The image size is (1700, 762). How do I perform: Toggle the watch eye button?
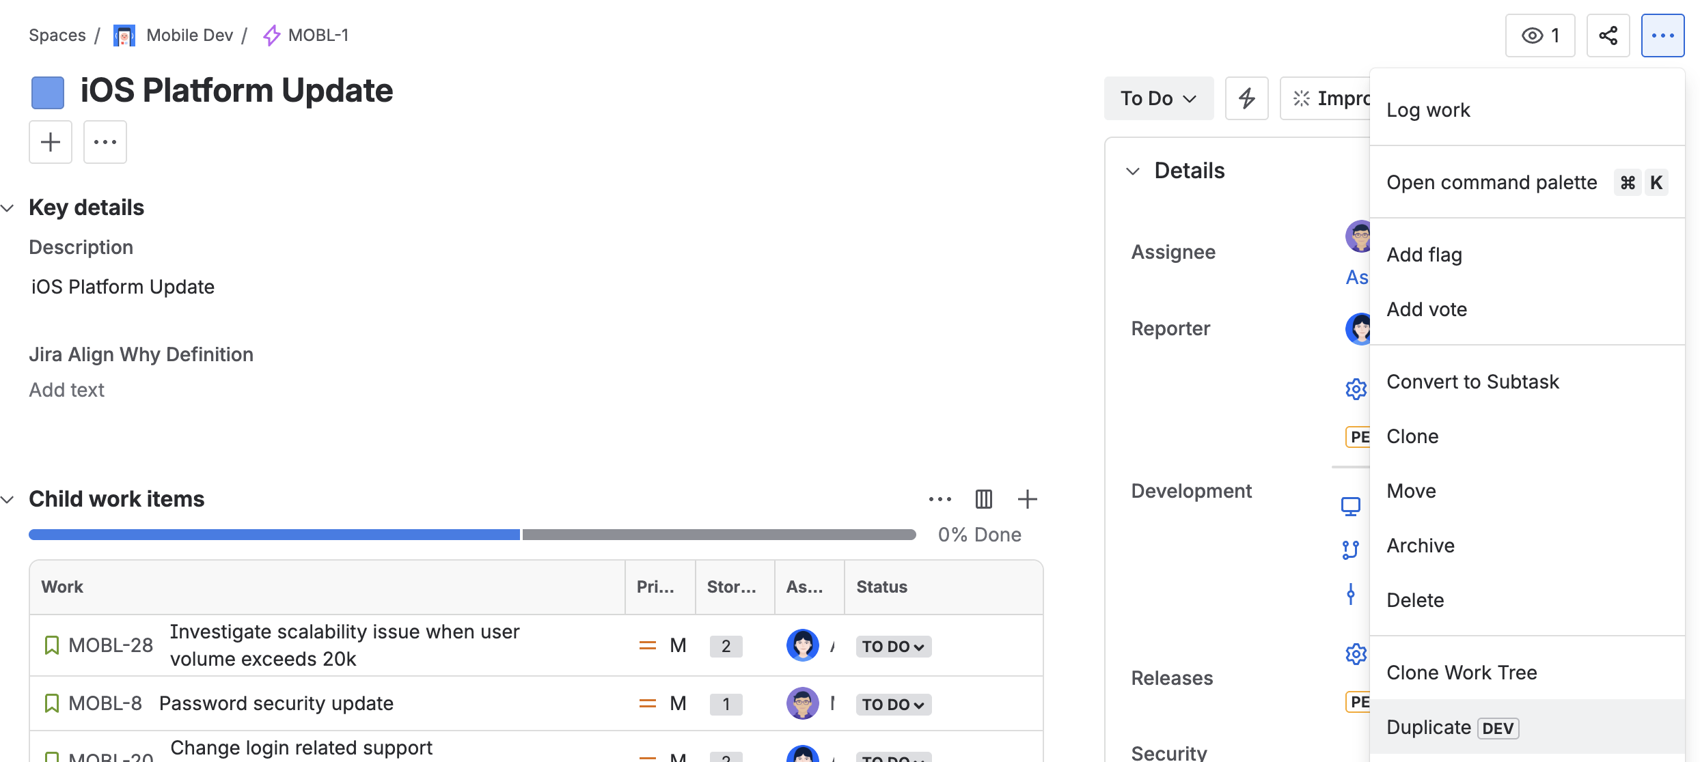(x=1539, y=36)
